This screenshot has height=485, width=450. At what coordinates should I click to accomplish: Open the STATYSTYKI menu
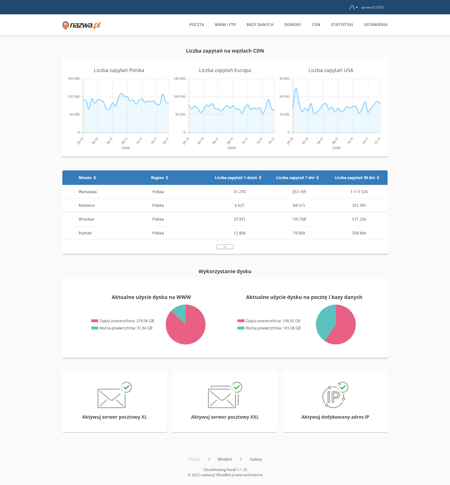(x=342, y=25)
